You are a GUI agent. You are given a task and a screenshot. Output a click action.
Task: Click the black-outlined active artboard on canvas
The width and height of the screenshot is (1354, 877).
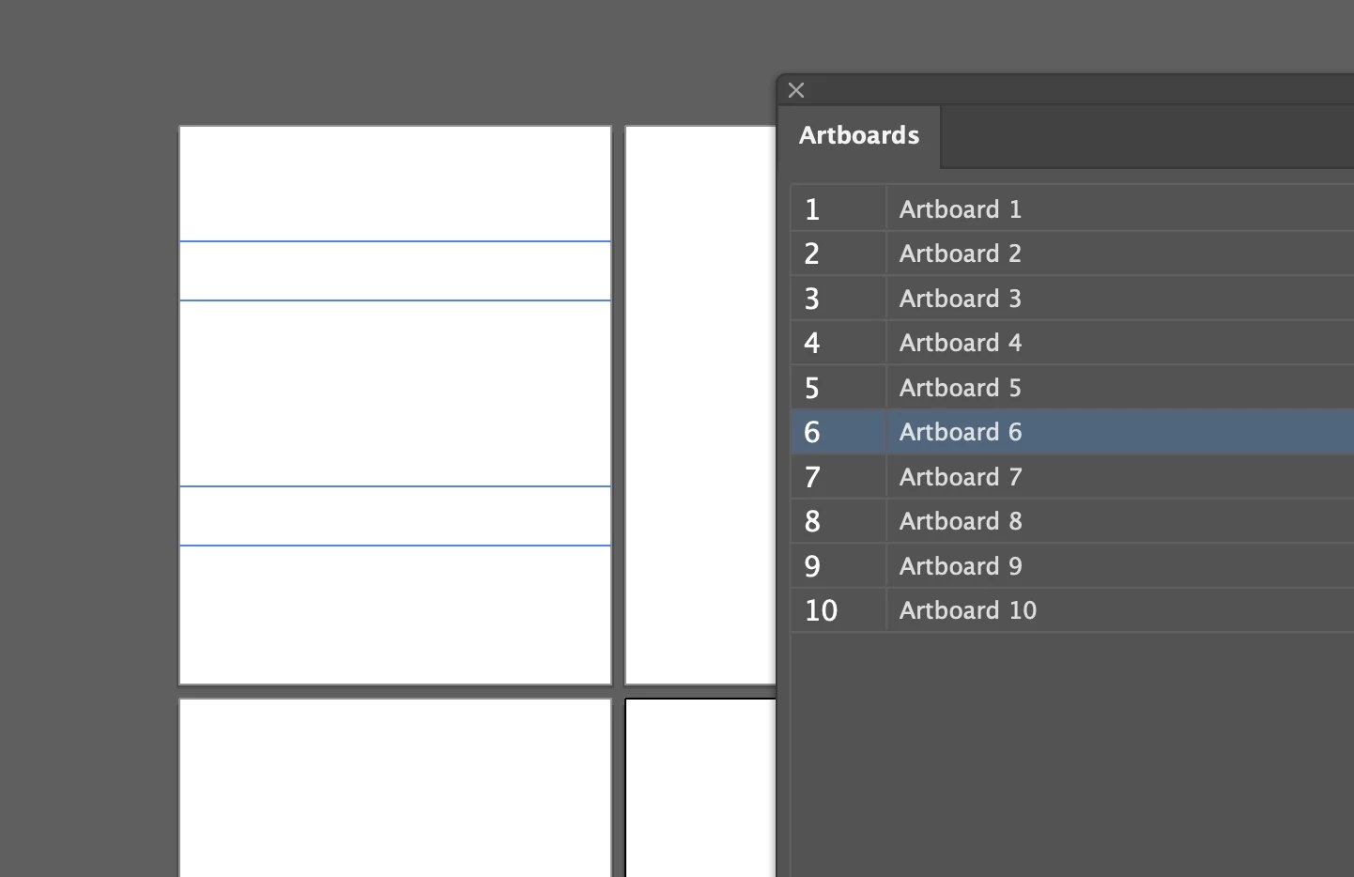pos(701,788)
